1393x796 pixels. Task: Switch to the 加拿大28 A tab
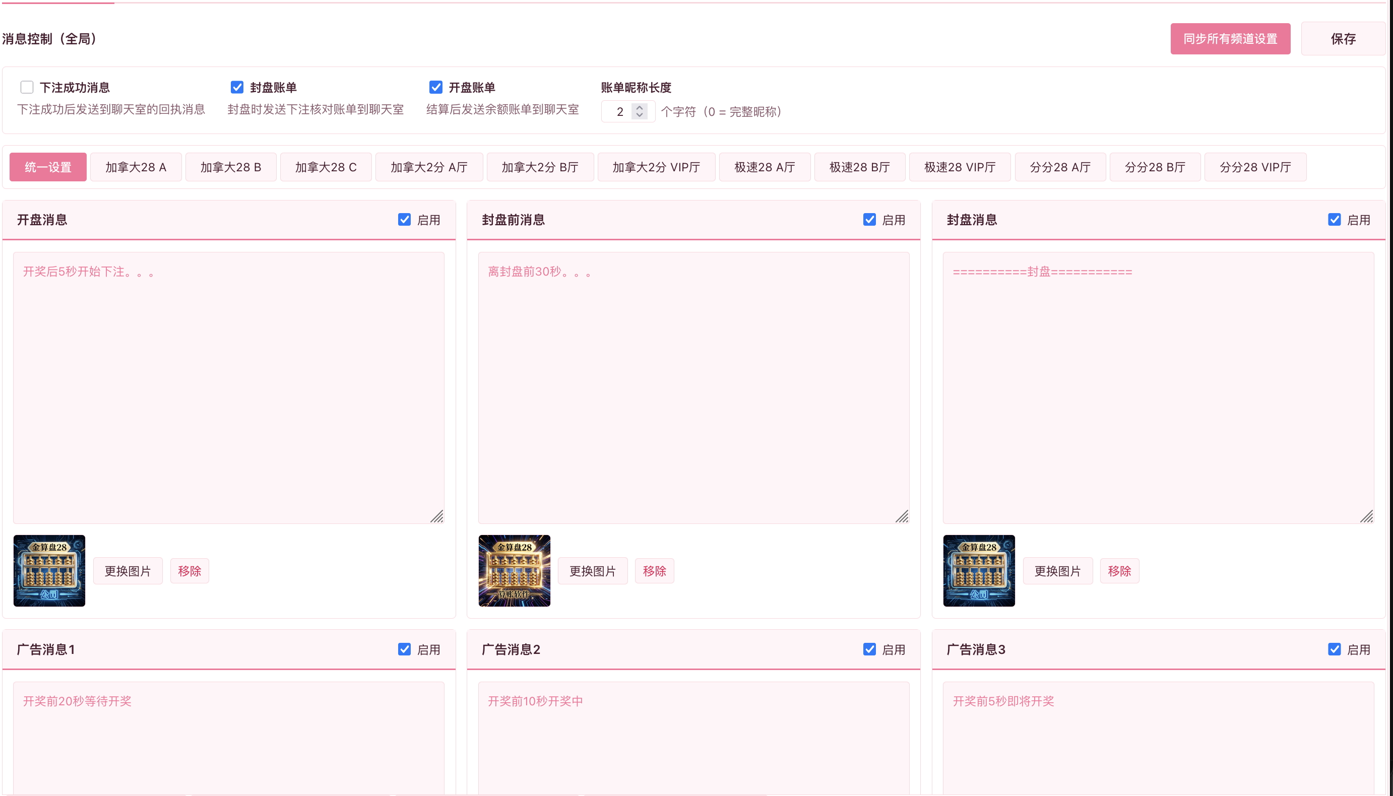[136, 167]
